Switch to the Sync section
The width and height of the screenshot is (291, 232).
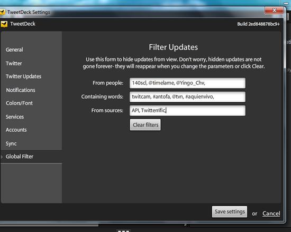coord(11,144)
